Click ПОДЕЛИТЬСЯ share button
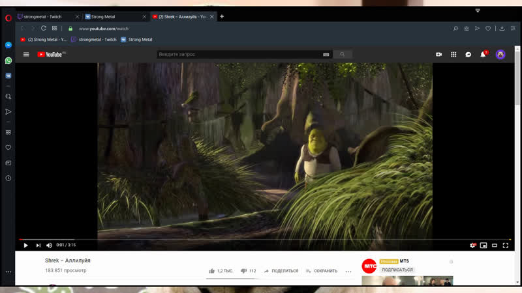 coord(281,271)
